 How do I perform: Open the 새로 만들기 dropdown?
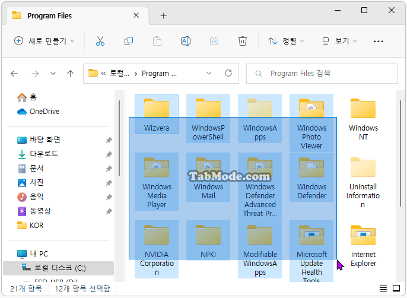(x=44, y=41)
